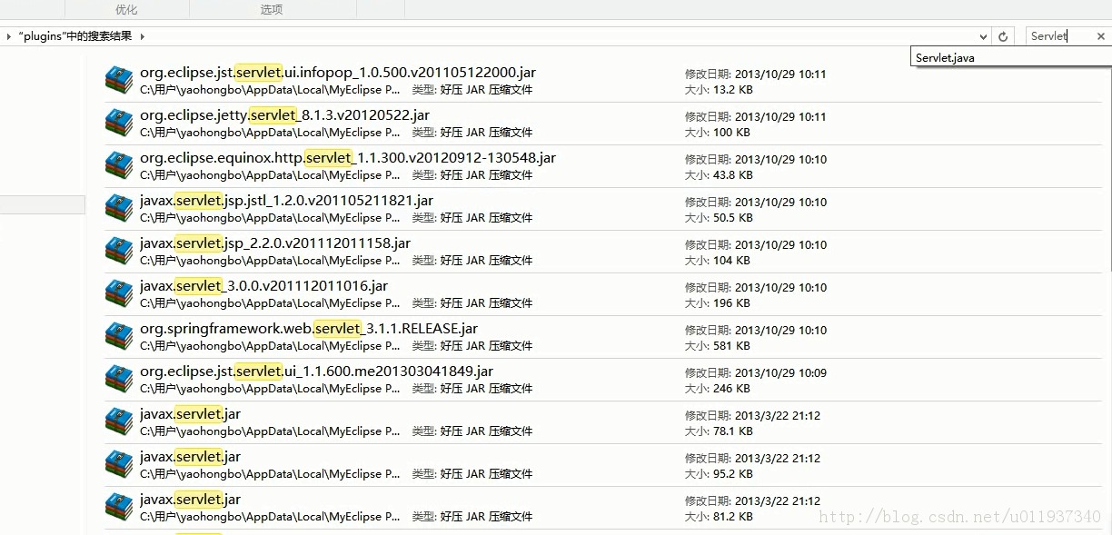Viewport: 1112px width, 535px height.
Task: Click the icon of org.springframework.web.servlet_3.1.1.RELEASE jar
Action: (x=119, y=337)
